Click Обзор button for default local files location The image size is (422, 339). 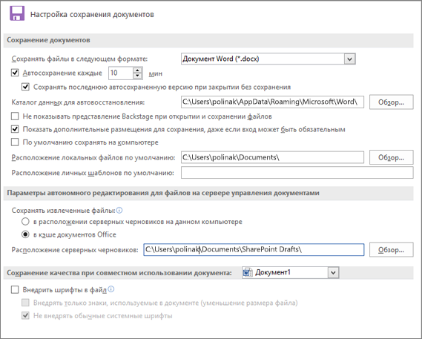[x=391, y=157]
